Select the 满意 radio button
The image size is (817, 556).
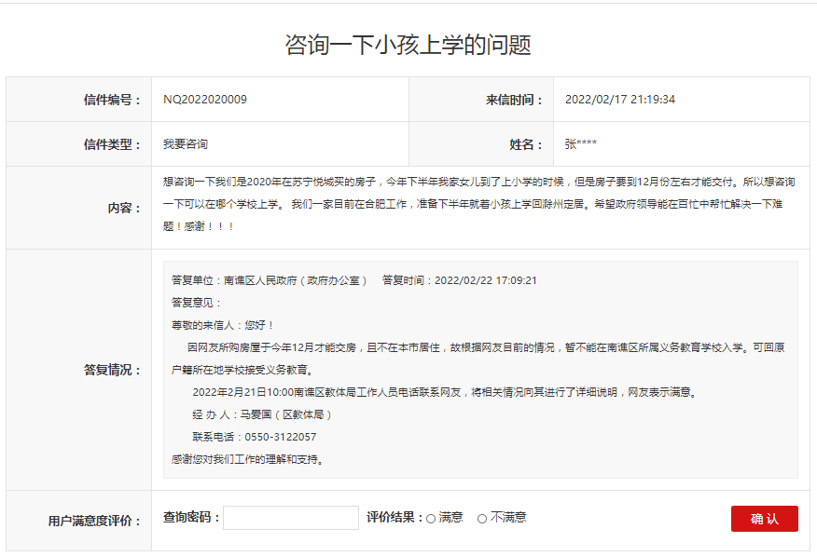[431, 519]
